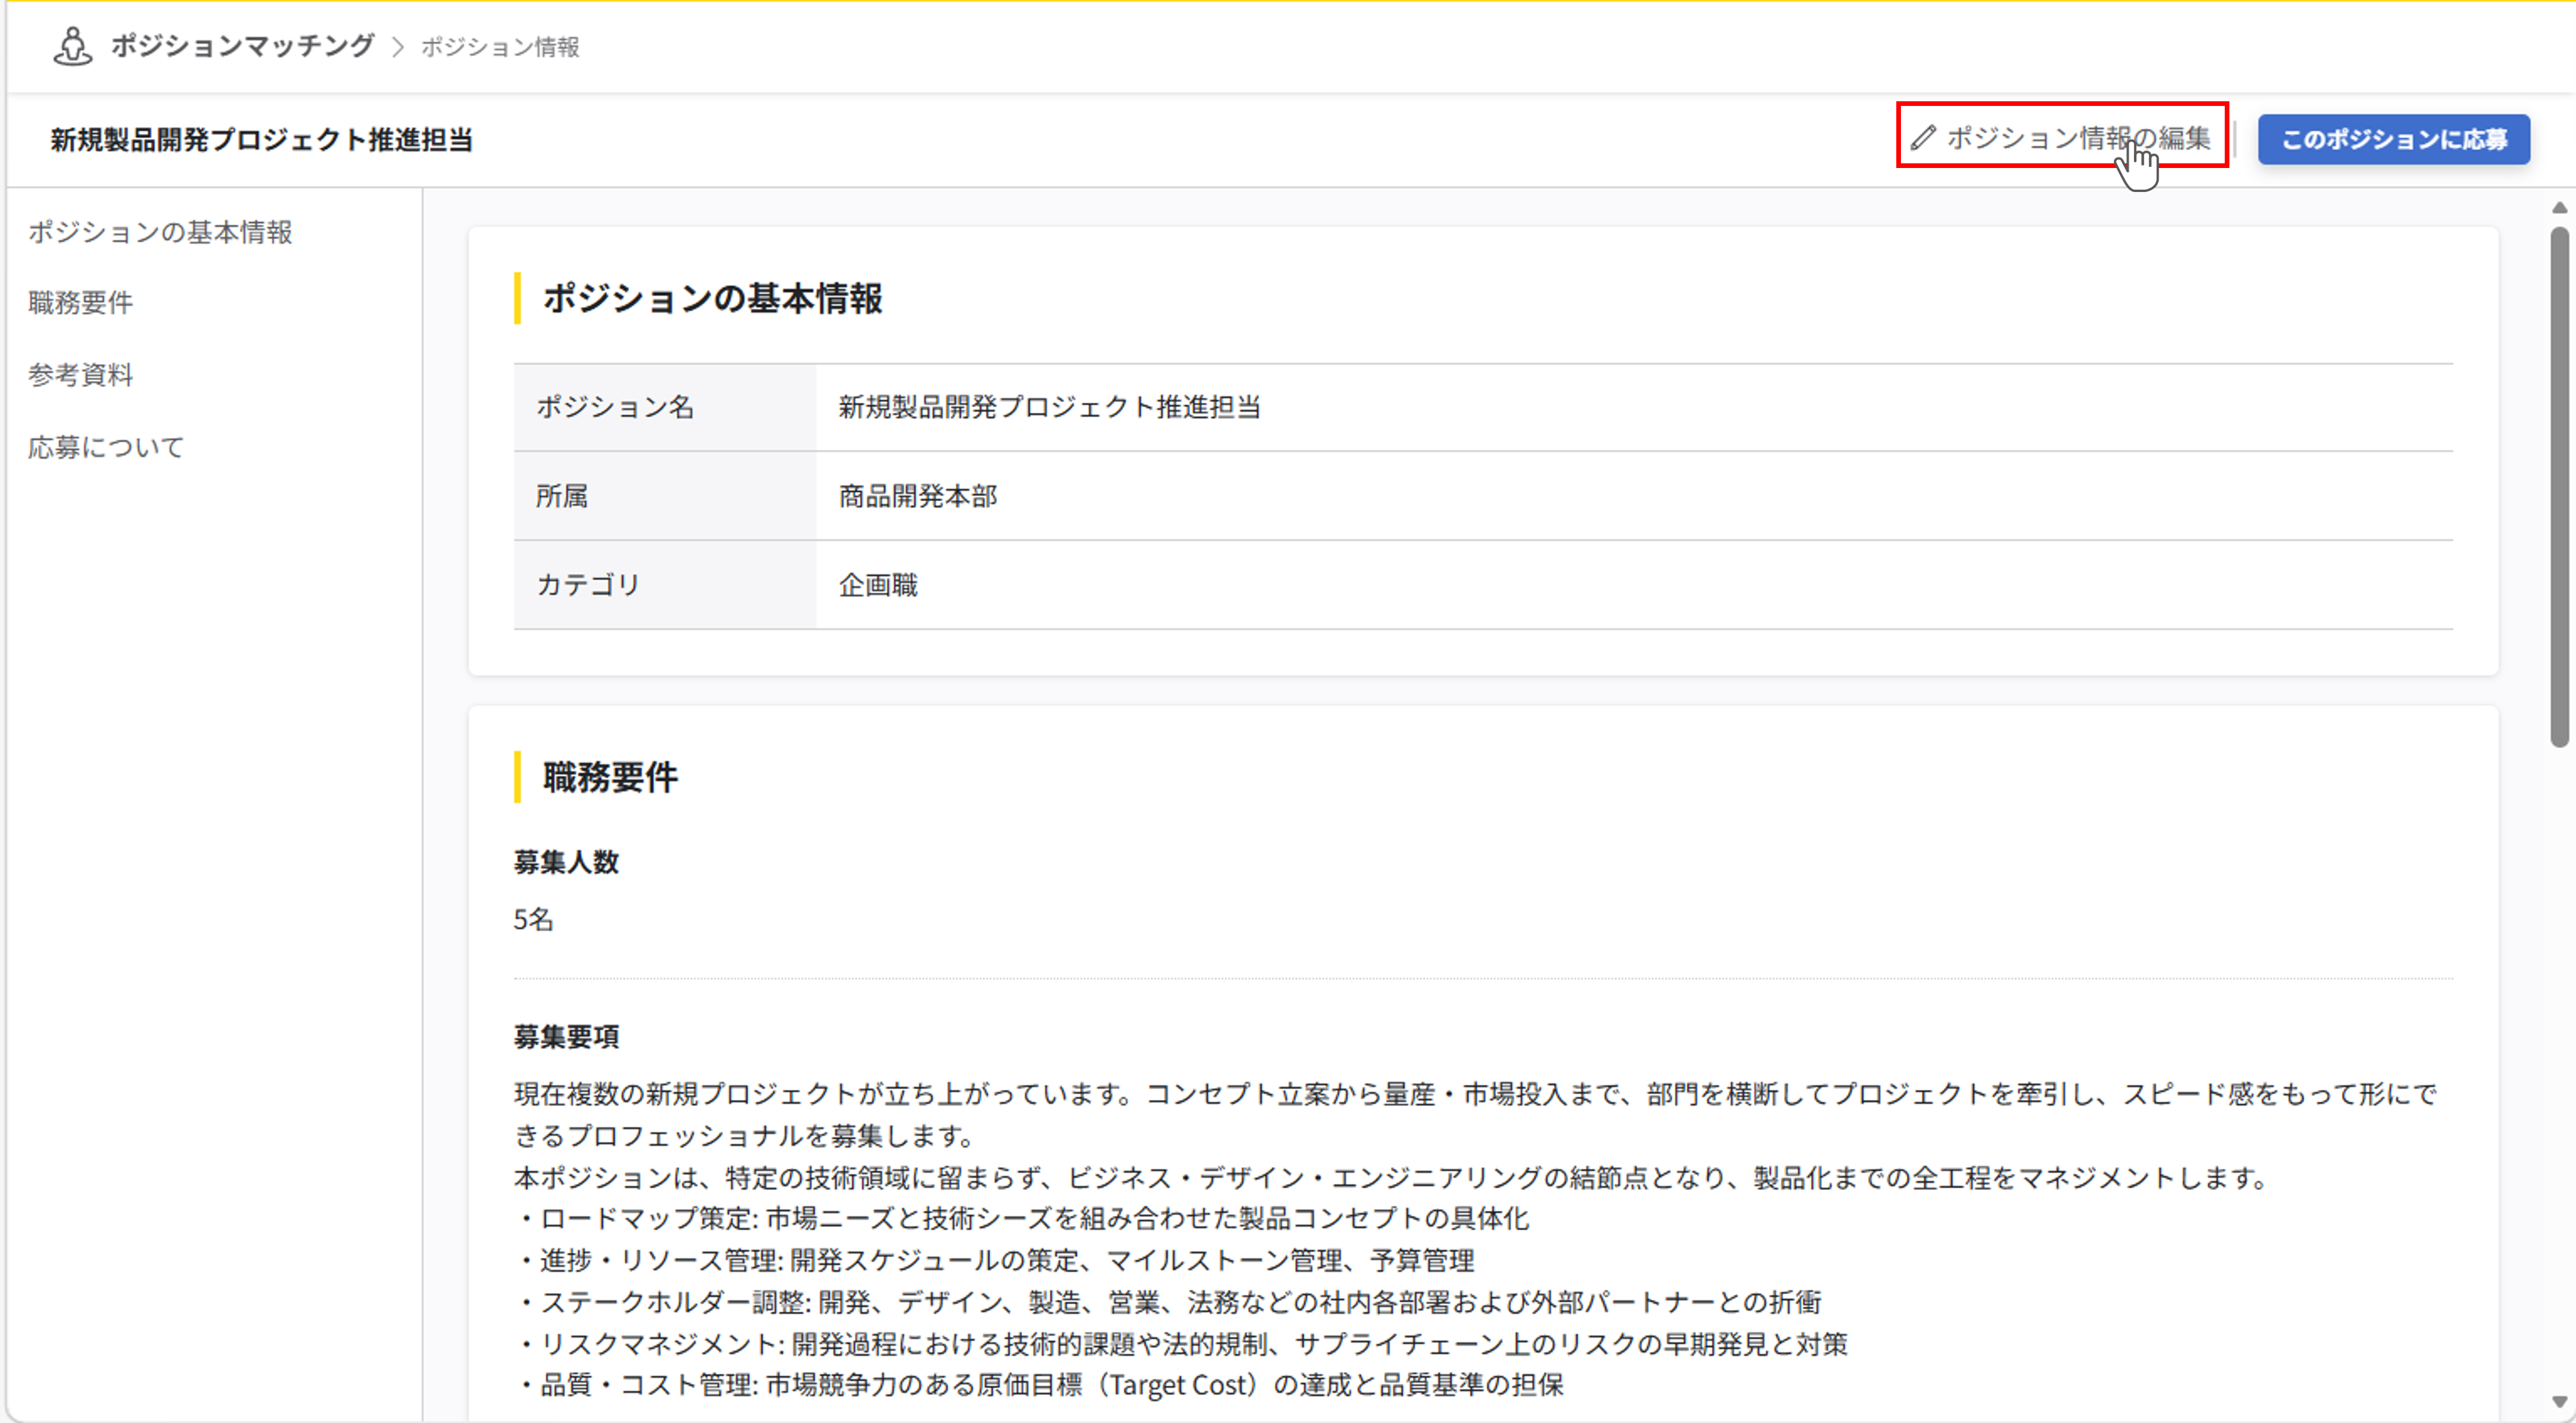Select 参考資料 in the side navigation
This screenshot has height=1423, width=2576.
pos(80,375)
